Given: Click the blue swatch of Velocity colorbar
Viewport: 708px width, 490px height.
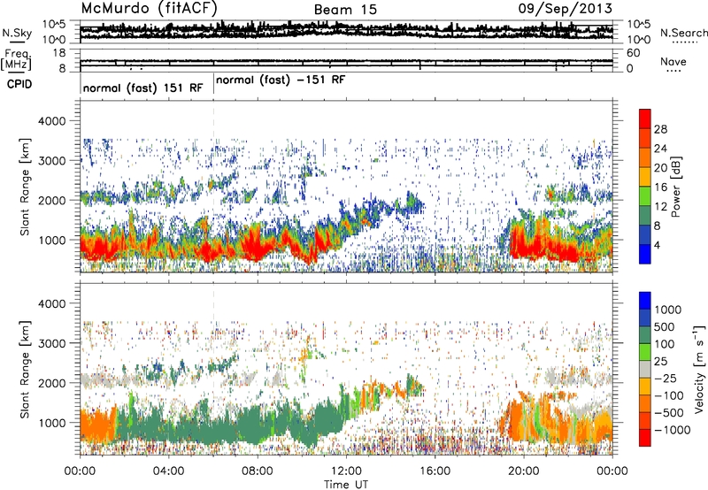Looking at the screenshot, I should point(645,301).
